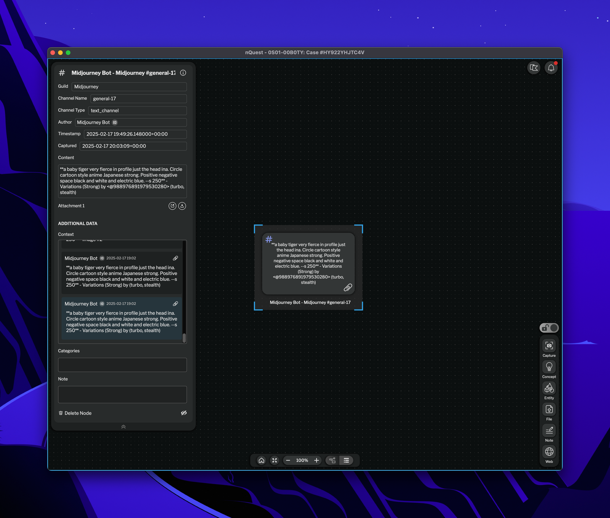
Task: Click the 100% zoom level
Action: 302,460
